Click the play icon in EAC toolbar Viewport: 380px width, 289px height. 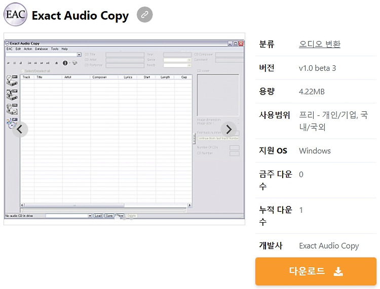[9, 63]
